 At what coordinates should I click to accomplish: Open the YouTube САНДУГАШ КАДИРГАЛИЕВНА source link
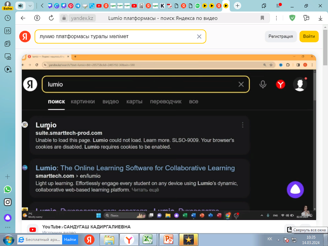point(86,227)
